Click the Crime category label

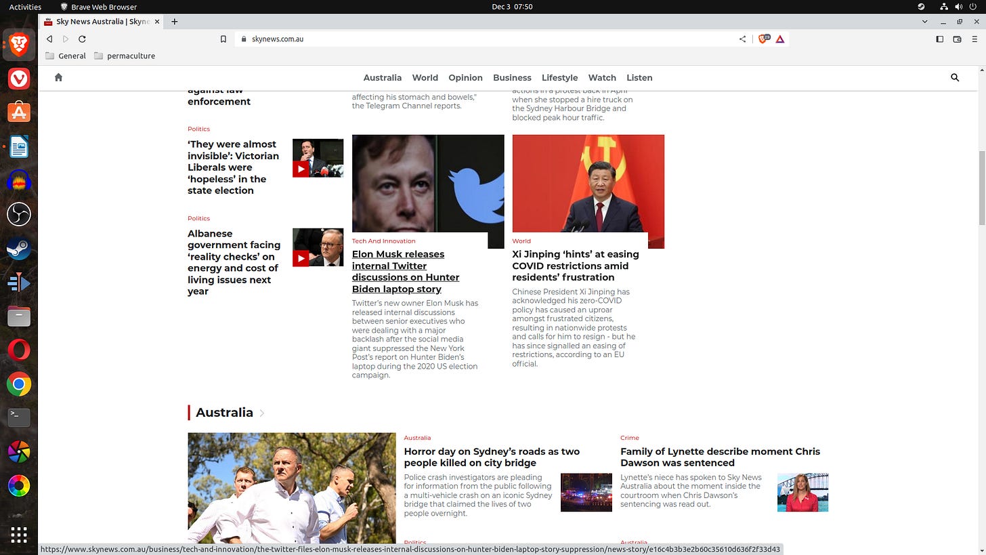click(x=630, y=438)
